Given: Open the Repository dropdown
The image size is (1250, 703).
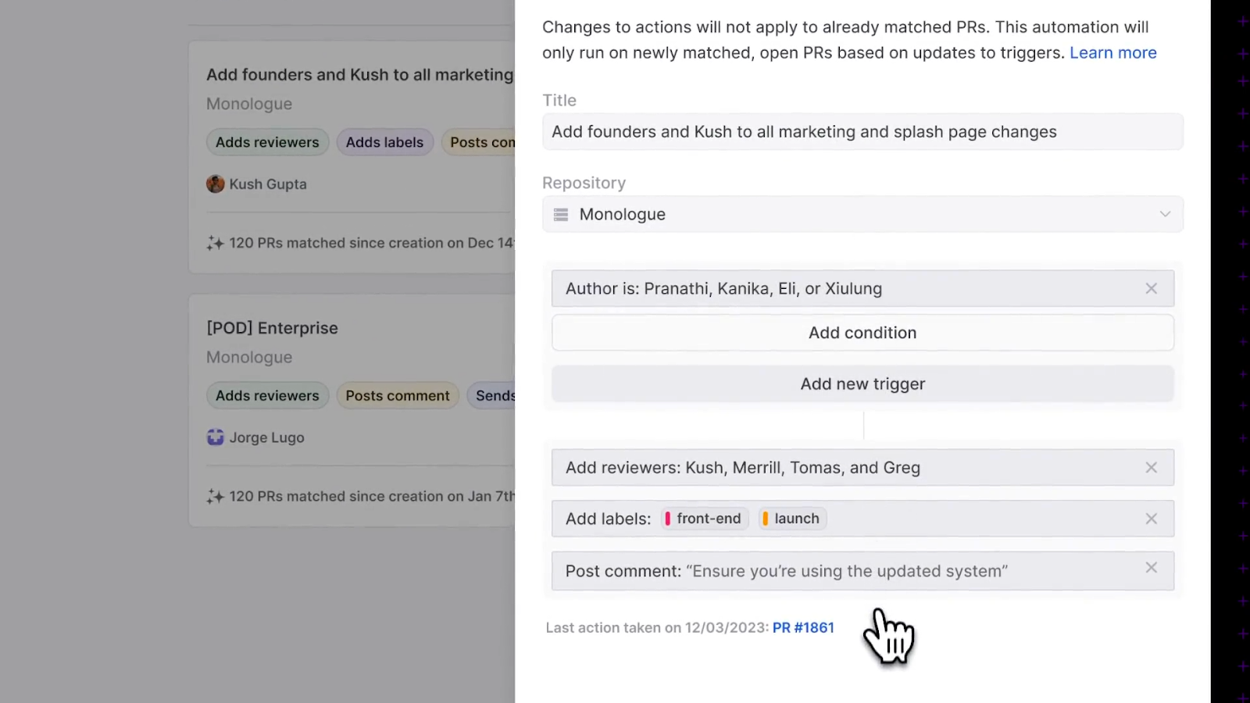Looking at the screenshot, I should pyautogui.click(x=862, y=214).
